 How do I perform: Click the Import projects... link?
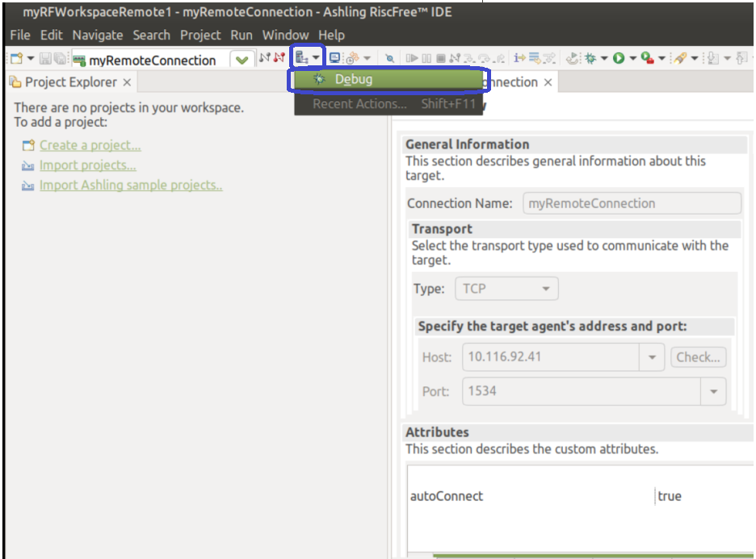(88, 165)
